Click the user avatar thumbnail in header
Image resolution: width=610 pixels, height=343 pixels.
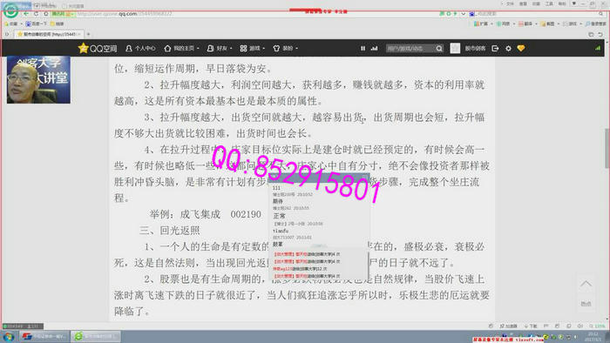455,48
